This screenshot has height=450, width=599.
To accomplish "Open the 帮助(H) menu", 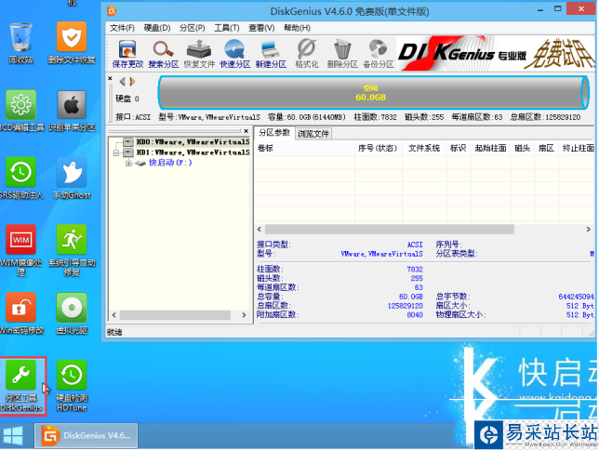I will coord(297,28).
